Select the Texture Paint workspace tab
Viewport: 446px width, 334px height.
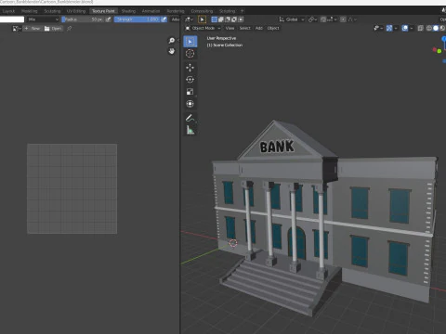click(x=103, y=11)
